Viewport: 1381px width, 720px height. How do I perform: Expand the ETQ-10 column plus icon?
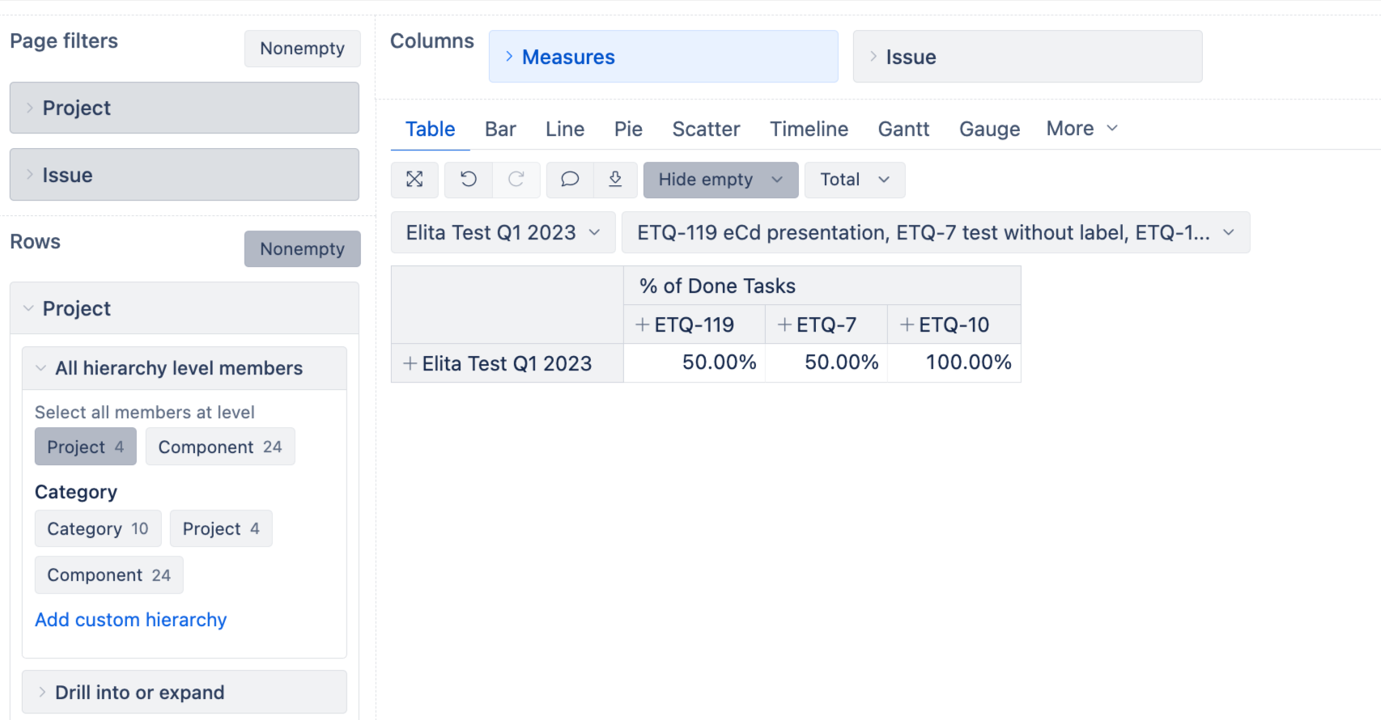(907, 324)
